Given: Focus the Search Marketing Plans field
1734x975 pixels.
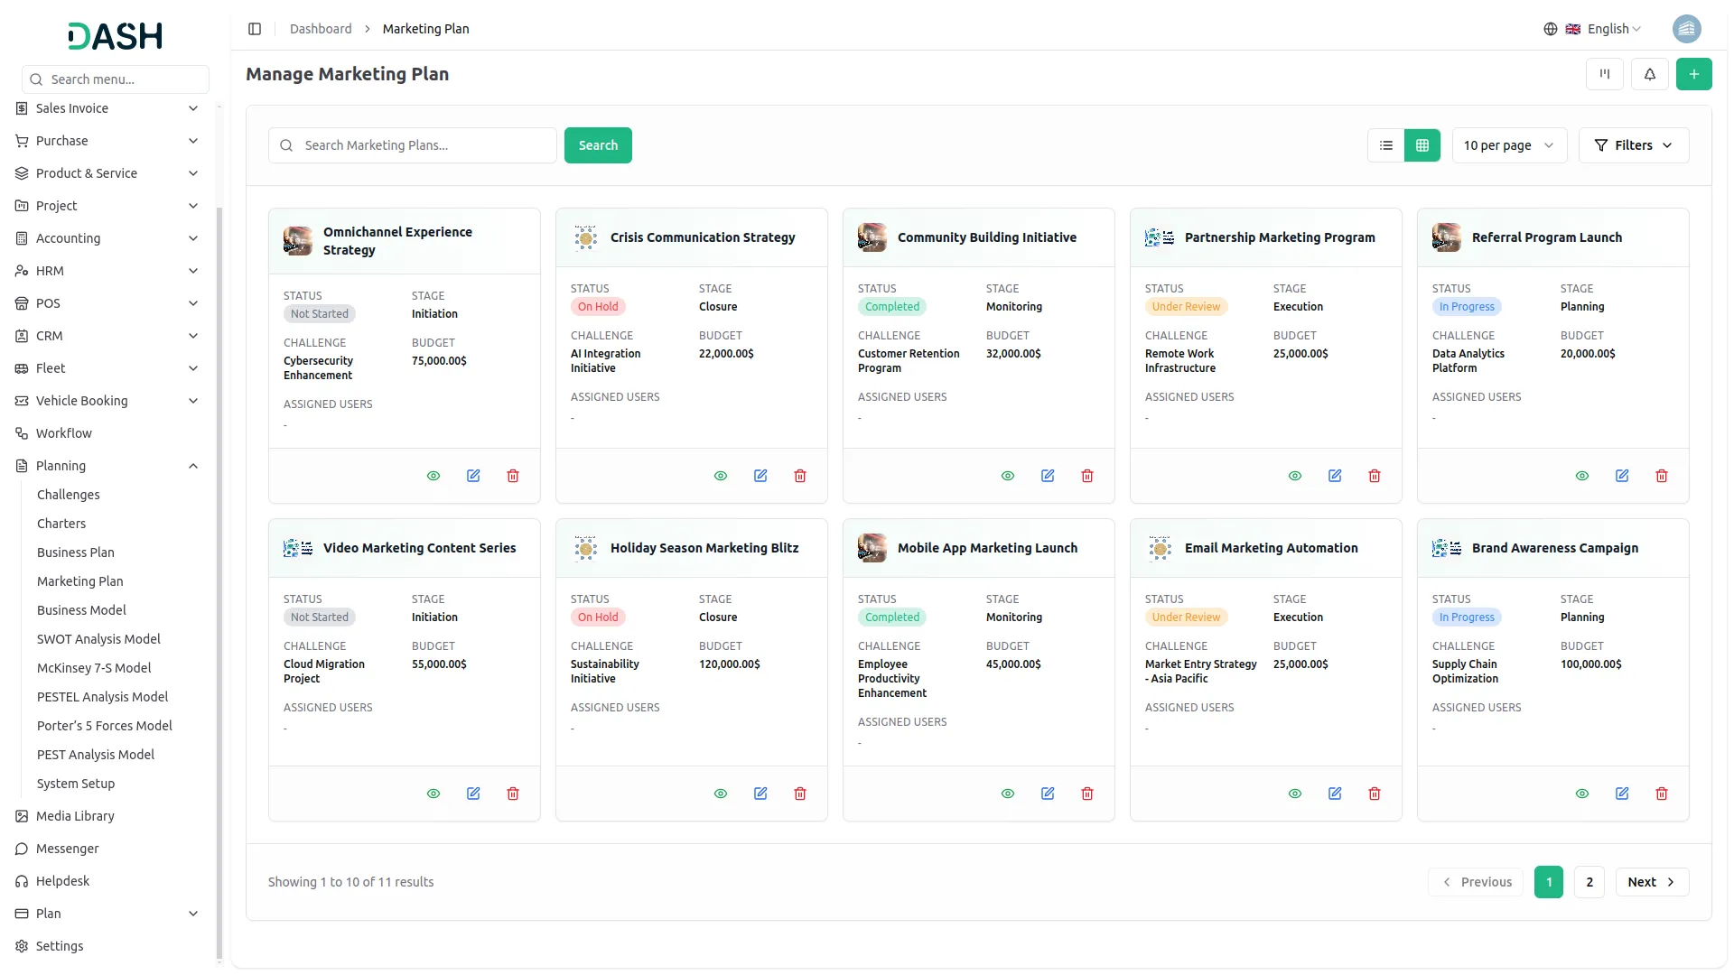Looking at the screenshot, I should click(413, 145).
